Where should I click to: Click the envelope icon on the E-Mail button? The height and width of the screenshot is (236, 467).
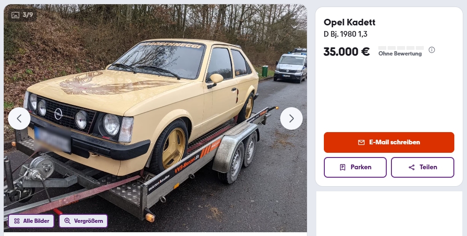coord(361,142)
